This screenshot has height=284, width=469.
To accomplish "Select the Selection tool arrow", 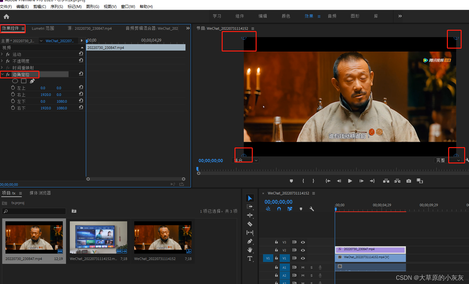I will coord(250,198).
